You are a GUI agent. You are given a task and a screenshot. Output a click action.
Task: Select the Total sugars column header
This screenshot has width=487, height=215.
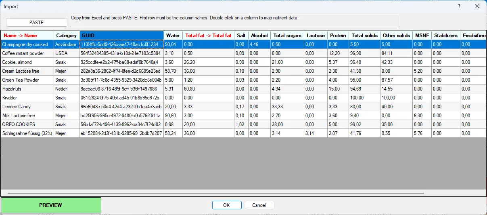pyautogui.click(x=287, y=36)
